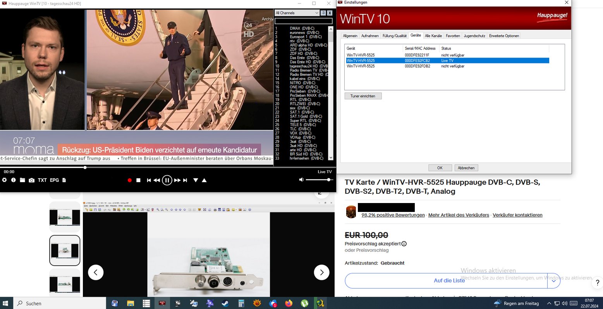Viewport: 603px width, 309px height.
Task: Fast-forward the TV stream
Action: [x=177, y=180]
